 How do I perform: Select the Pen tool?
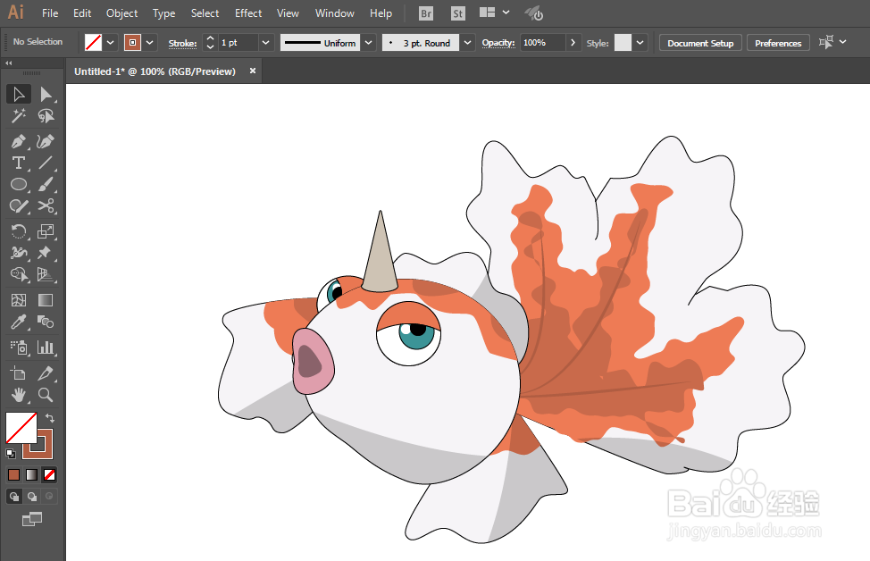coord(18,141)
